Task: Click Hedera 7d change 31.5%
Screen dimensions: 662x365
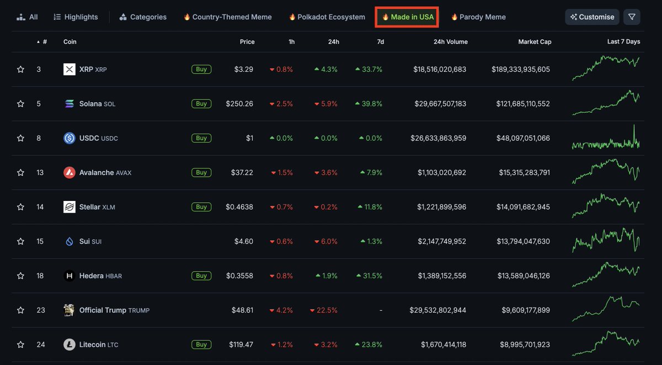Action: click(369, 276)
